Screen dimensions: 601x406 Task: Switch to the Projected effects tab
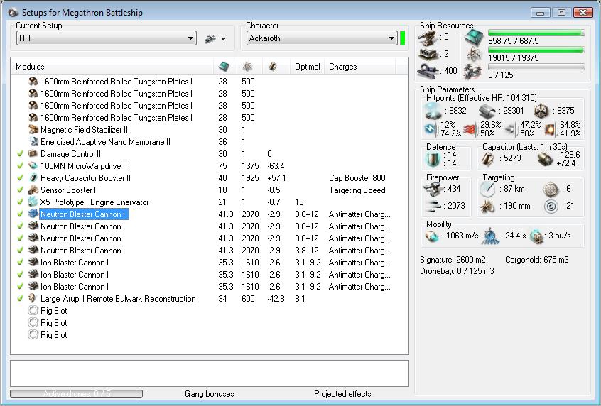coord(342,394)
